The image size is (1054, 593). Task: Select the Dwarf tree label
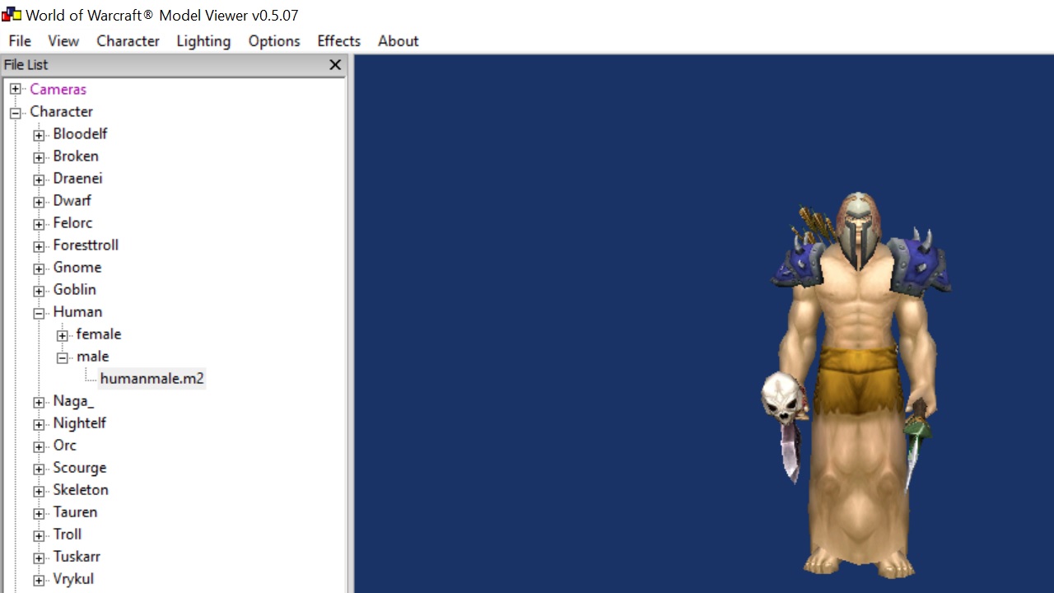72,200
